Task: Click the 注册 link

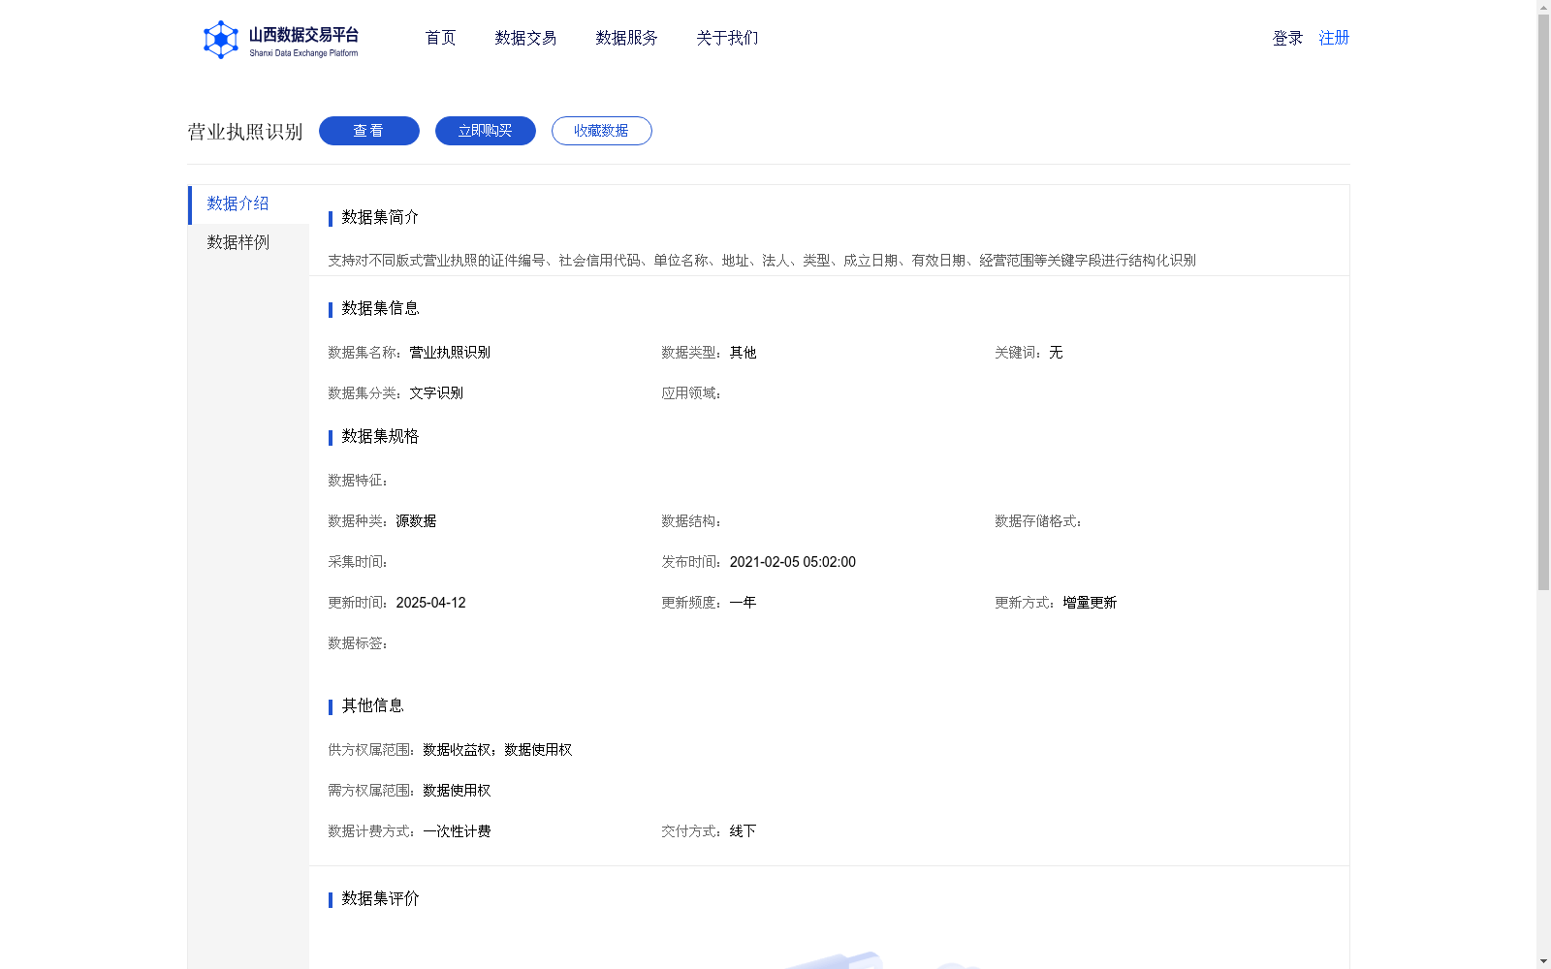Action: tap(1334, 38)
